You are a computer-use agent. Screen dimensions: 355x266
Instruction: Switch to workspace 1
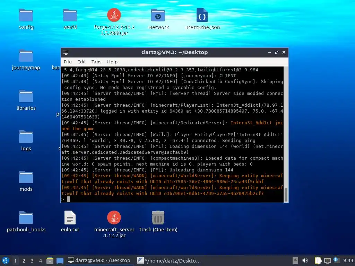[x=15, y=261]
